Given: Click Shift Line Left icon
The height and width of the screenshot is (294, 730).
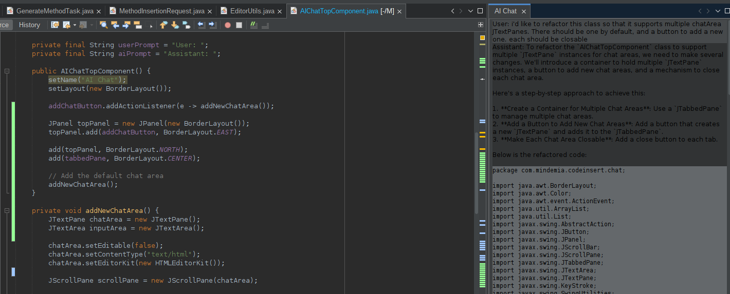Looking at the screenshot, I should [x=202, y=25].
